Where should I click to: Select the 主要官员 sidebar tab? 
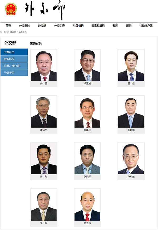[14, 52]
